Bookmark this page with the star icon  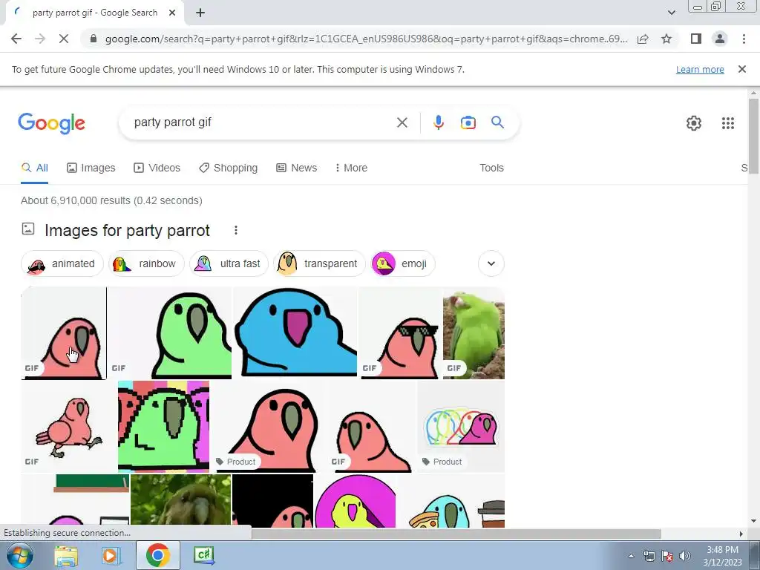[x=666, y=39]
